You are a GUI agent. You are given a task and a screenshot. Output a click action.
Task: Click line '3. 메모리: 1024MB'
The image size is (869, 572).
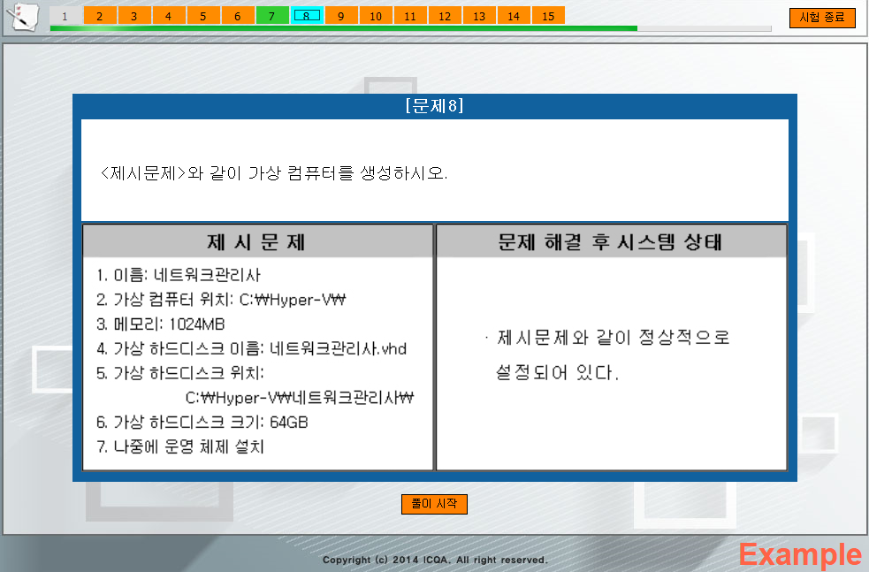click(160, 324)
